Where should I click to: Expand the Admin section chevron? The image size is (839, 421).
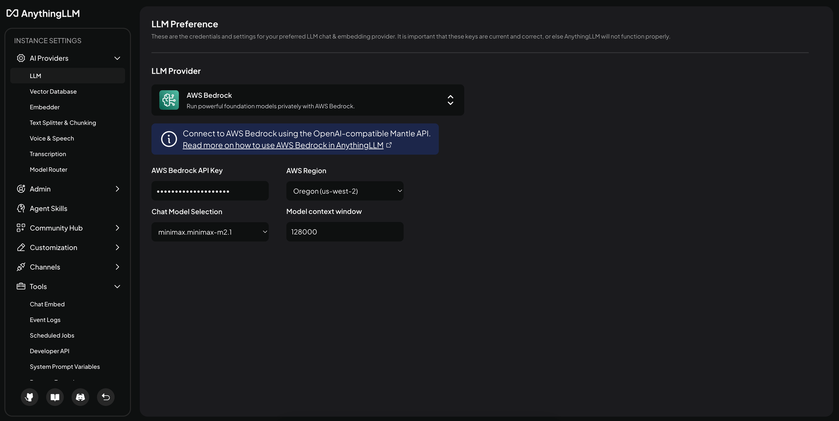click(x=117, y=189)
